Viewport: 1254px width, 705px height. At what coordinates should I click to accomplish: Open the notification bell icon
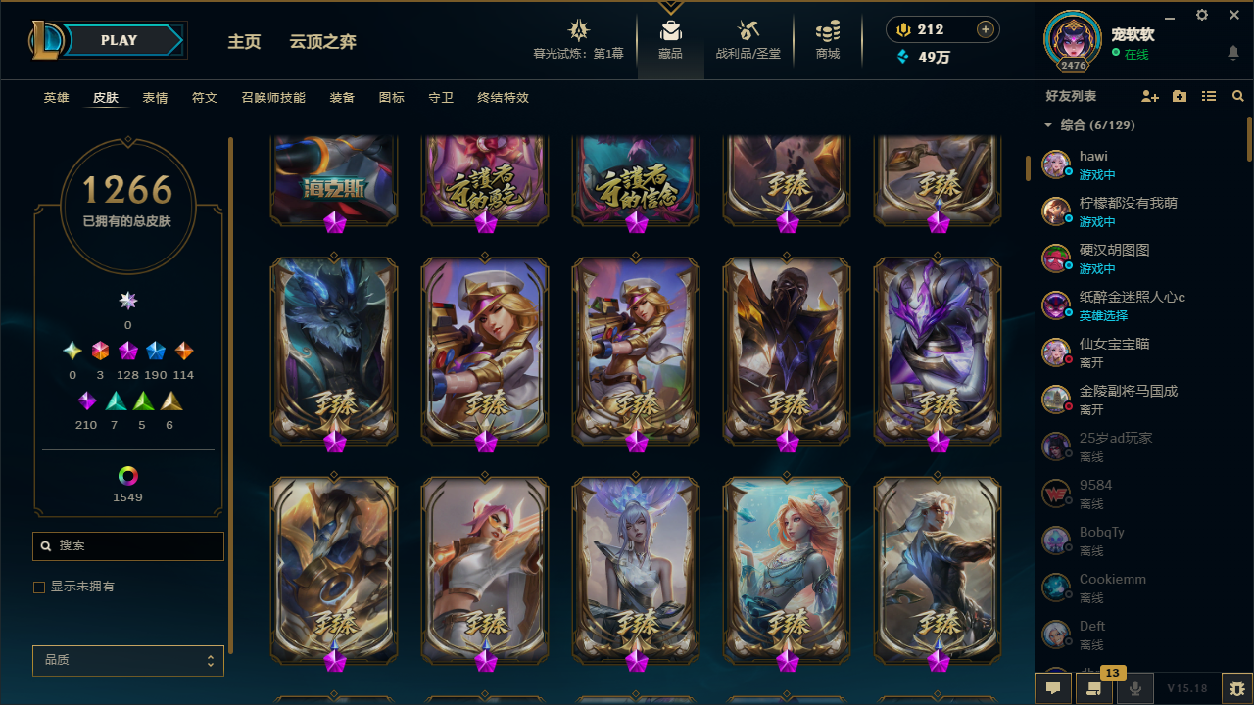click(1233, 53)
